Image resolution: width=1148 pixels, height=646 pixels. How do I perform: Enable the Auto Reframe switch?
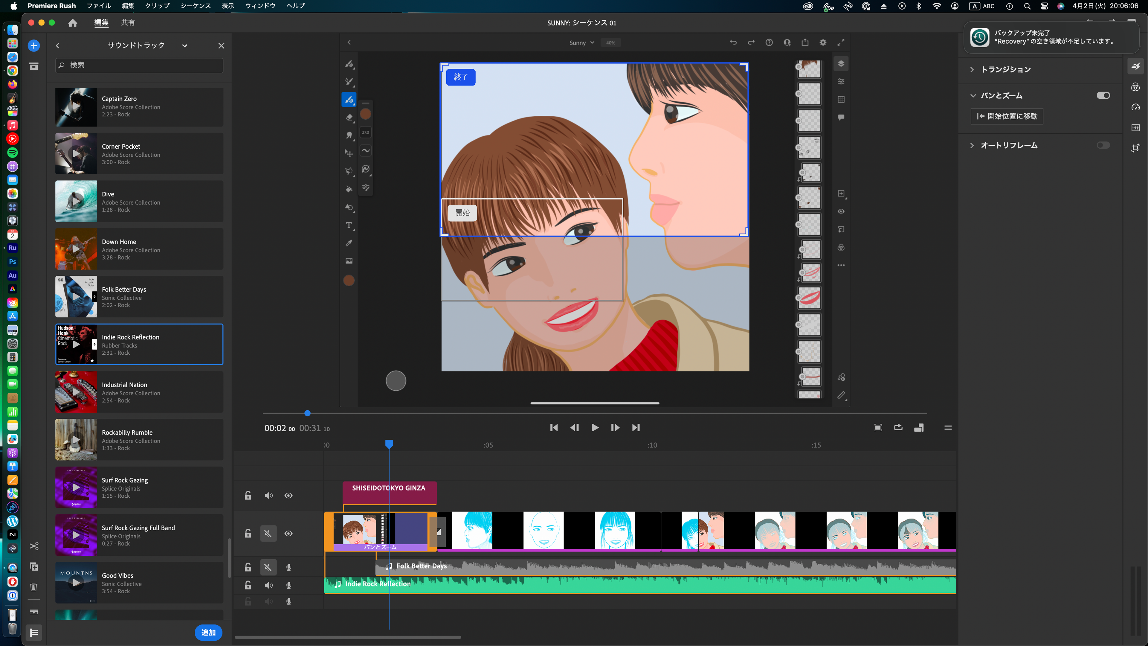click(1103, 145)
